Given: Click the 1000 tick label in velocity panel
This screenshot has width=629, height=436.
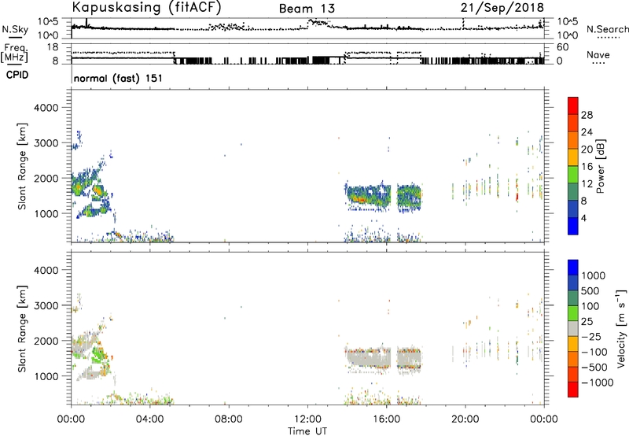Looking at the screenshot, I should pyautogui.click(x=46, y=376).
